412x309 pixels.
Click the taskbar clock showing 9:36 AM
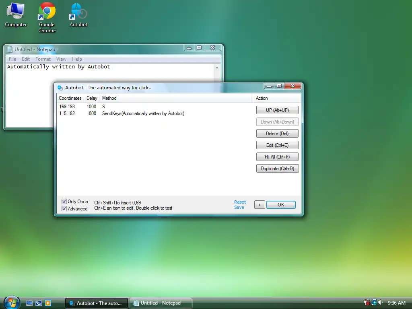tap(396, 303)
